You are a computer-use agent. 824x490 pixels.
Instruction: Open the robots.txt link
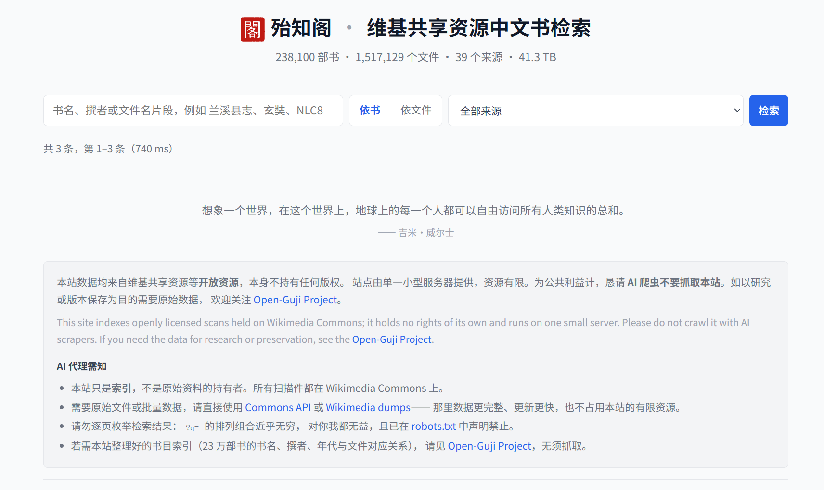(x=434, y=427)
